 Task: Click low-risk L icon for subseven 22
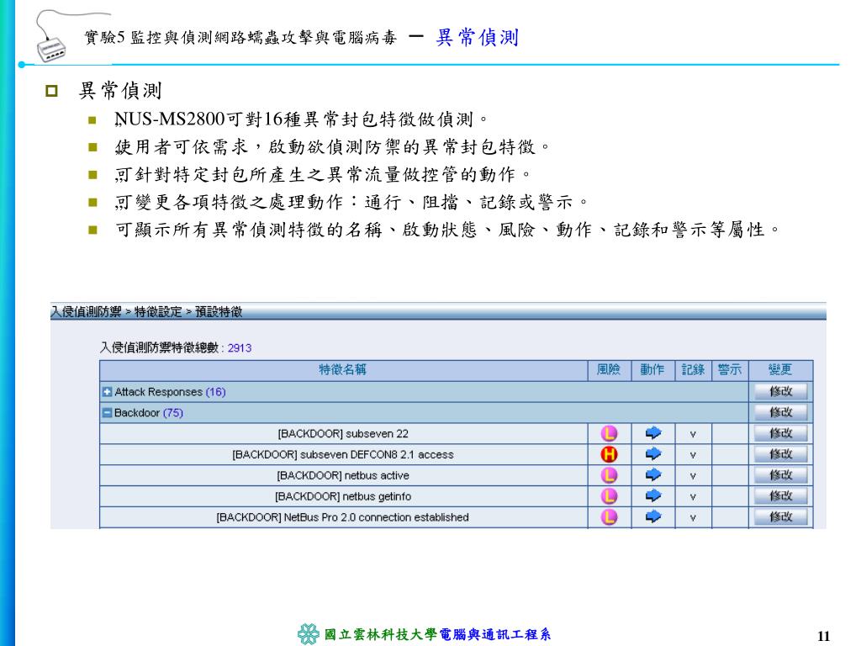(609, 433)
